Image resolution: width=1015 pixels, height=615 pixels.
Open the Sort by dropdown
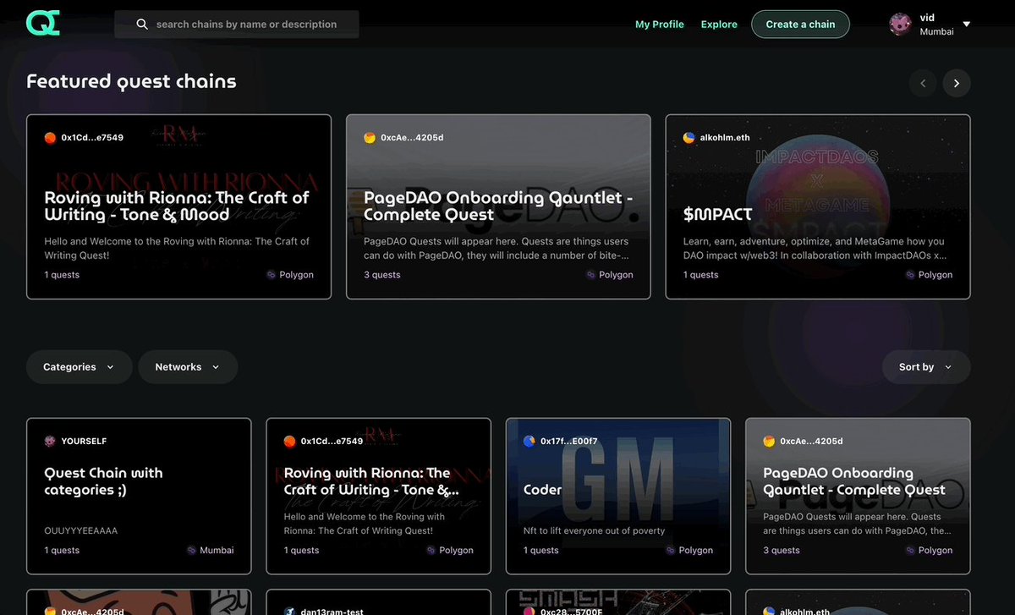pos(926,367)
